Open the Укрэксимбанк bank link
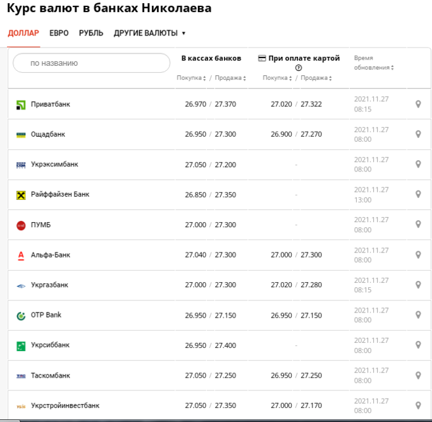Viewport: 432px width, 422px height. (54, 164)
